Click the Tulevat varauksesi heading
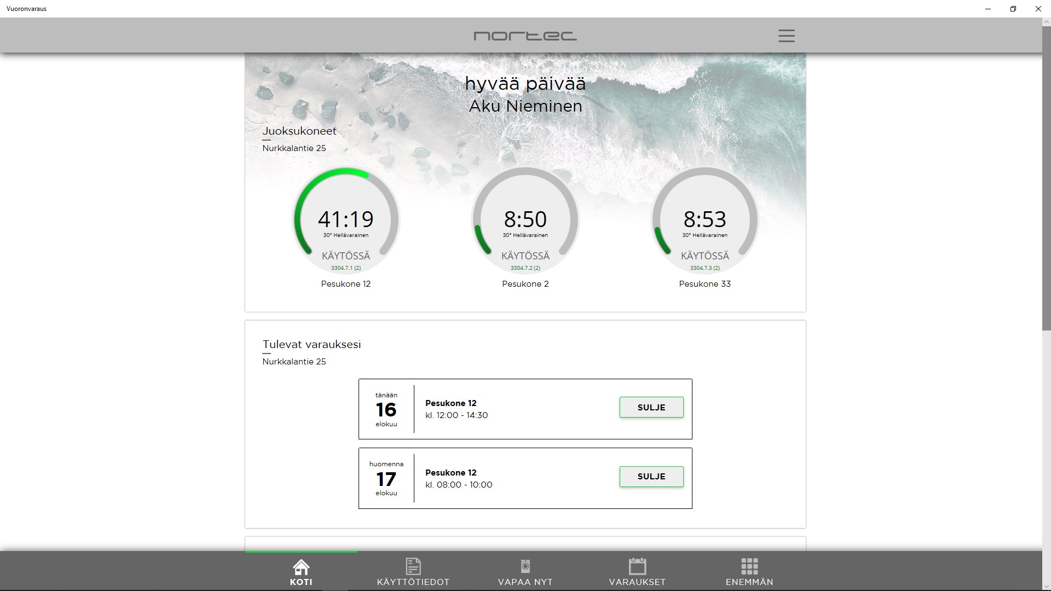Image resolution: width=1051 pixels, height=591 pixels. pyautogui.click(x=311, y=344)
